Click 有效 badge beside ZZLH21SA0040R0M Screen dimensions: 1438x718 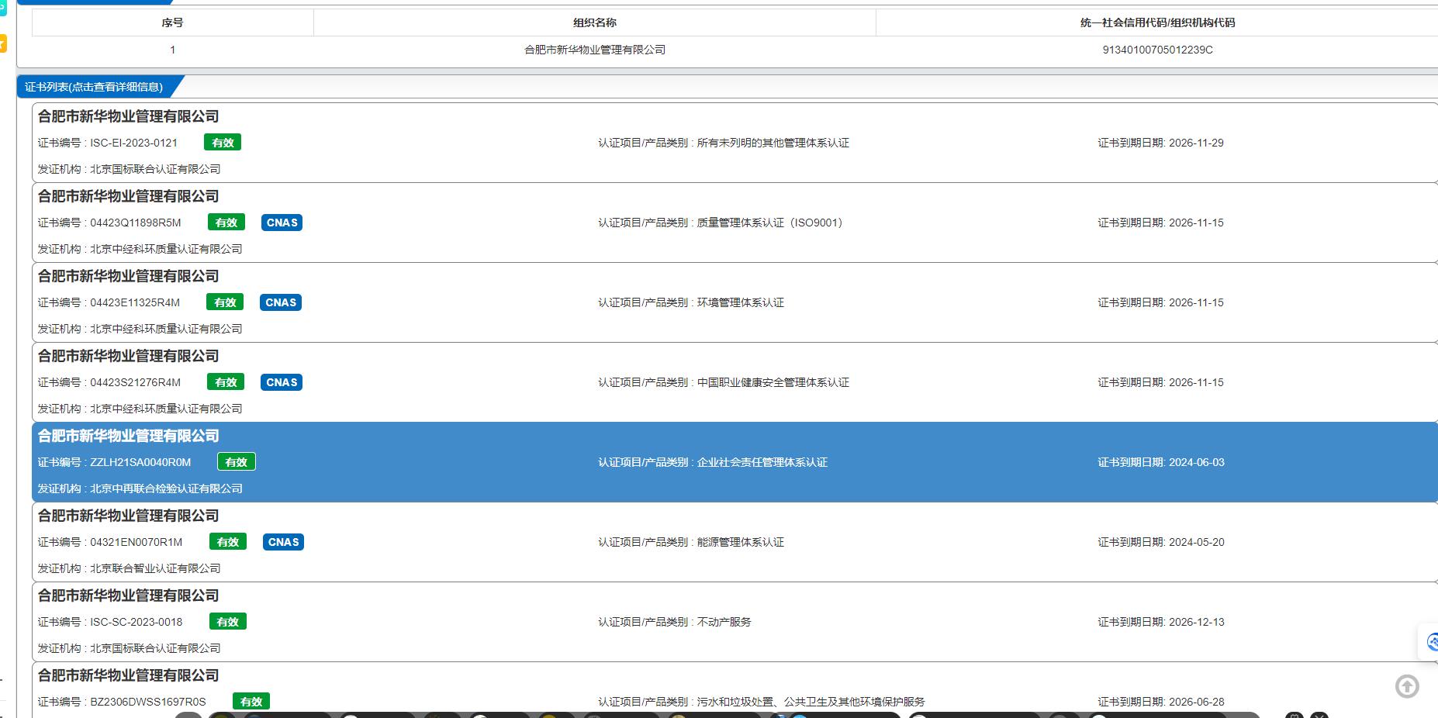point(236,462)
